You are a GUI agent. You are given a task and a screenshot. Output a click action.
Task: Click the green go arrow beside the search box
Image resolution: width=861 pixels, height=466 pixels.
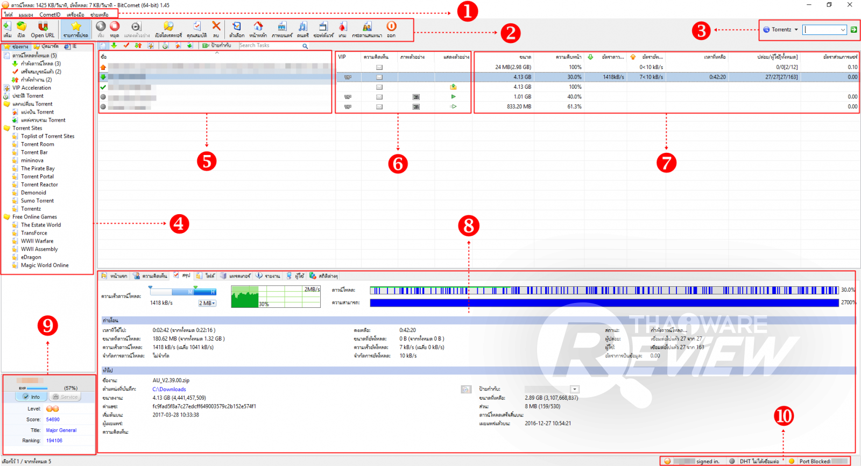(x=853, y=30)
